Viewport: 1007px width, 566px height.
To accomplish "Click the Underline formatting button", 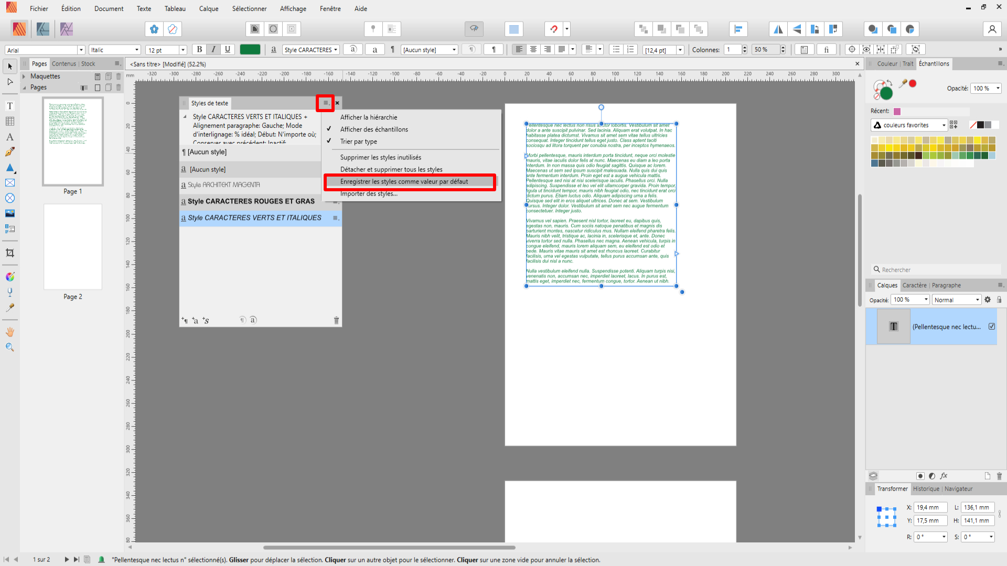I will point(227,49).
